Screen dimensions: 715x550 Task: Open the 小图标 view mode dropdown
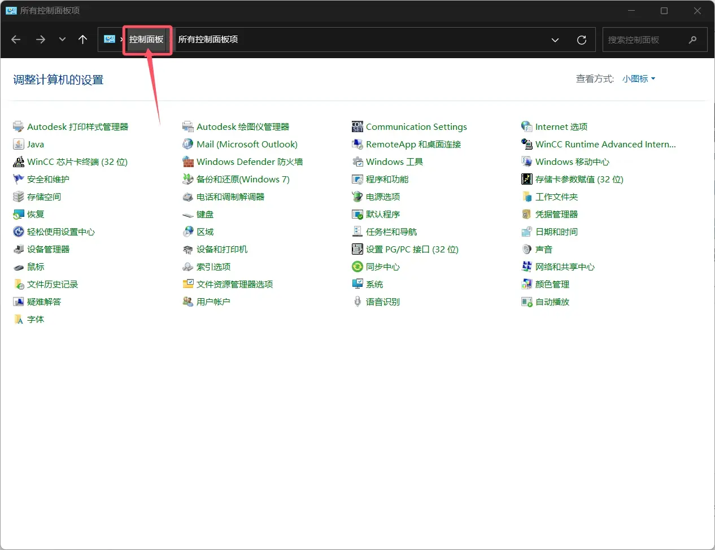tap(639, 79)
